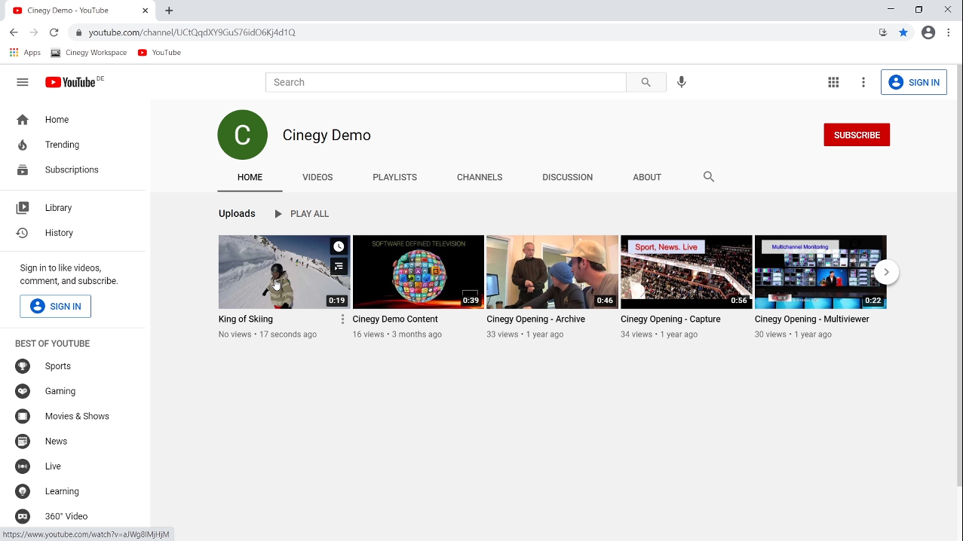Switch to the PLAYLISTS tab

394,177
